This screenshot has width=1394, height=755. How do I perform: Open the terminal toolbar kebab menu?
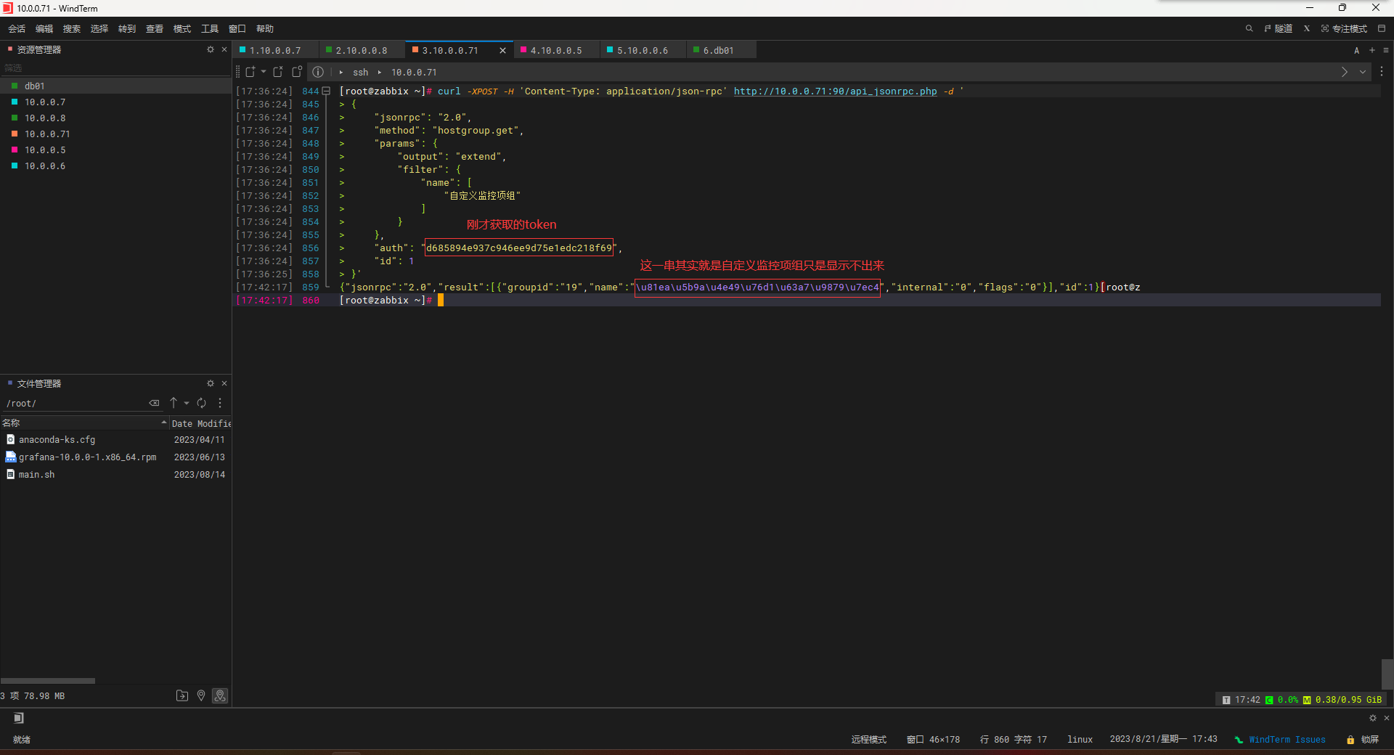click(1382, 72)
